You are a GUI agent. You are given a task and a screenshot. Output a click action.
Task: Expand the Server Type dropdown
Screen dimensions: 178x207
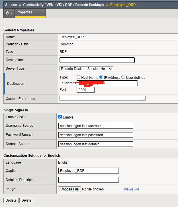pyautogui.click(x=86, y=69)
